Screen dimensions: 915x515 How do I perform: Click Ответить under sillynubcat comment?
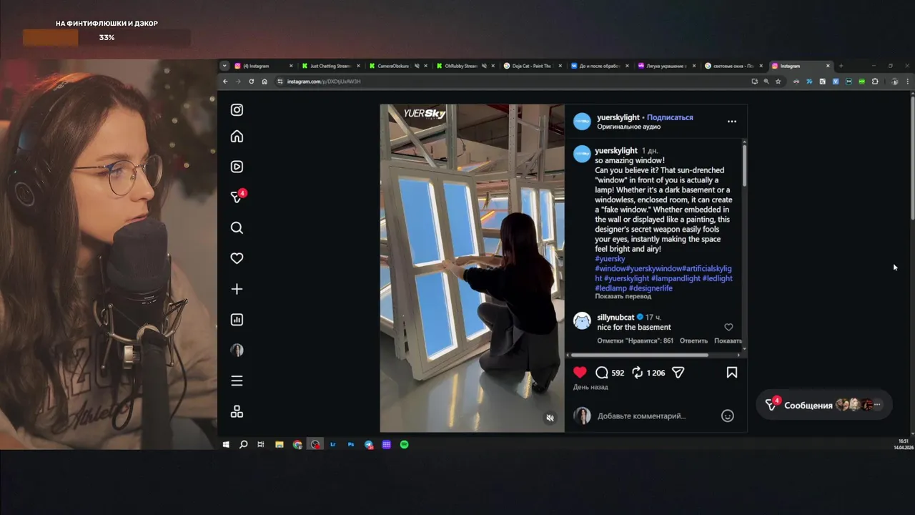pyautogui.click(x=693, y=340)
